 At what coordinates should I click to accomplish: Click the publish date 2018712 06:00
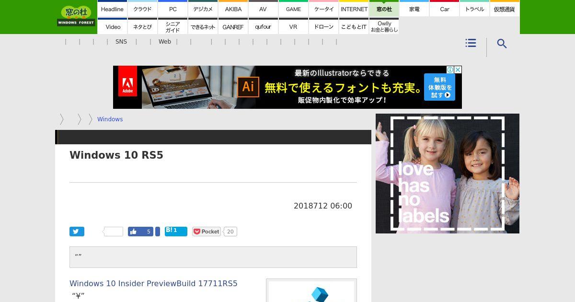pos(323,206)
